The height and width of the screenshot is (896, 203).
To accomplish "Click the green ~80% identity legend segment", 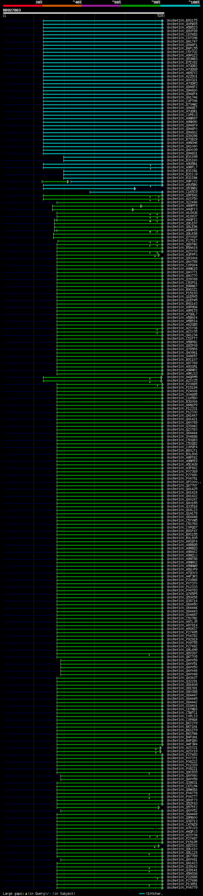I will click(141, 6).
